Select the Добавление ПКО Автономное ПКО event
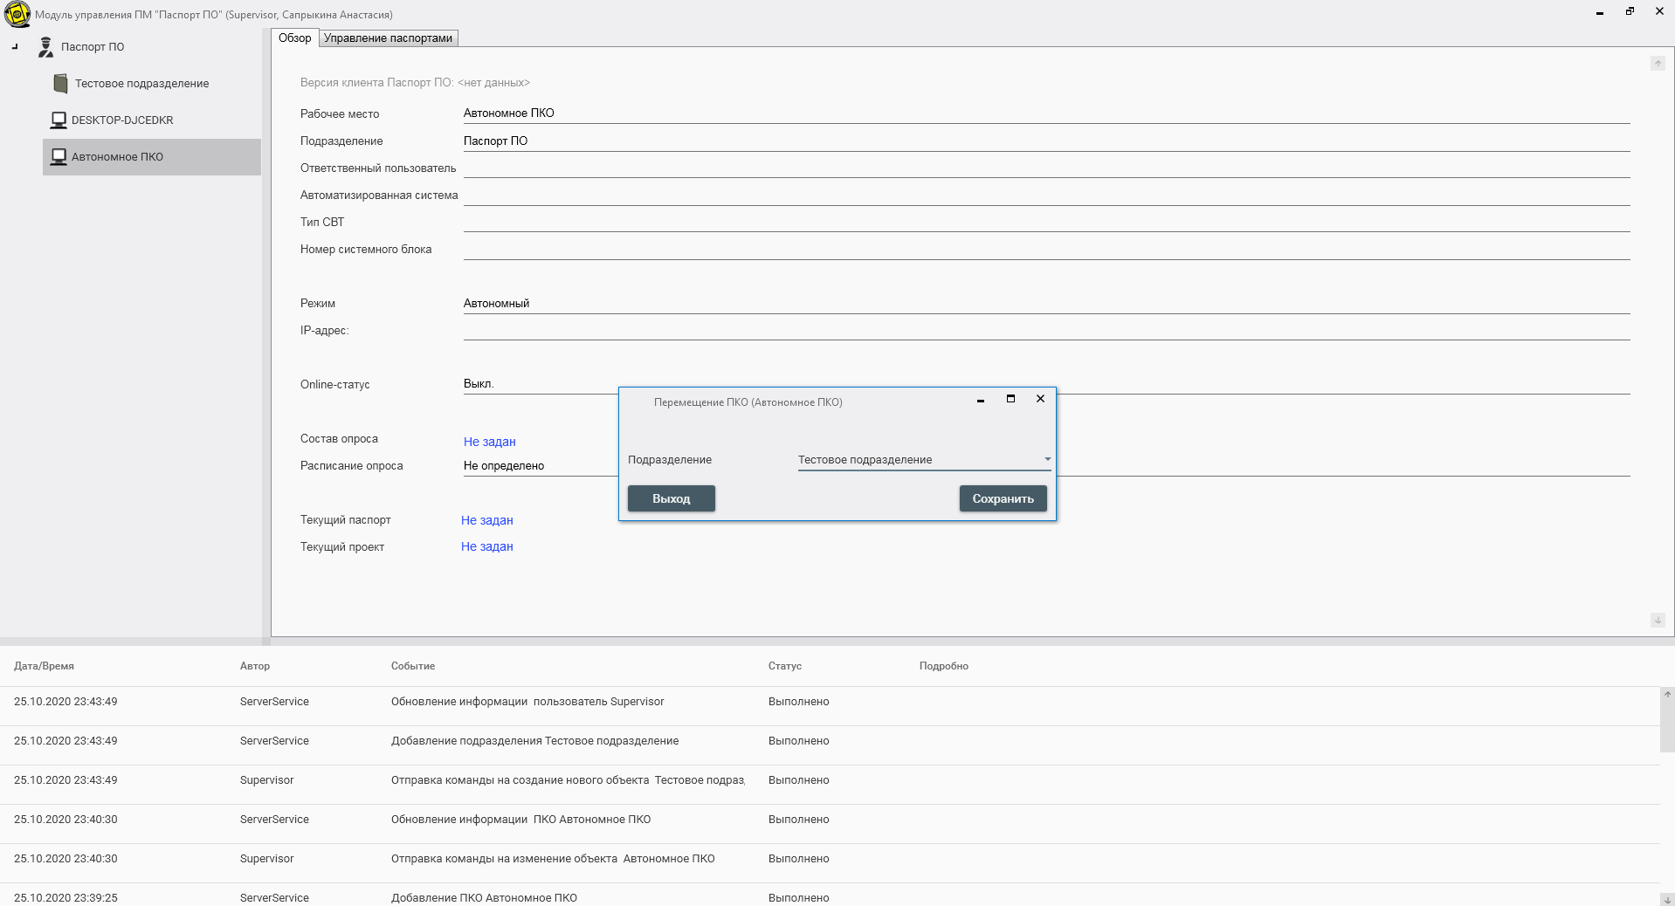1675x906 pixels. 830,895
